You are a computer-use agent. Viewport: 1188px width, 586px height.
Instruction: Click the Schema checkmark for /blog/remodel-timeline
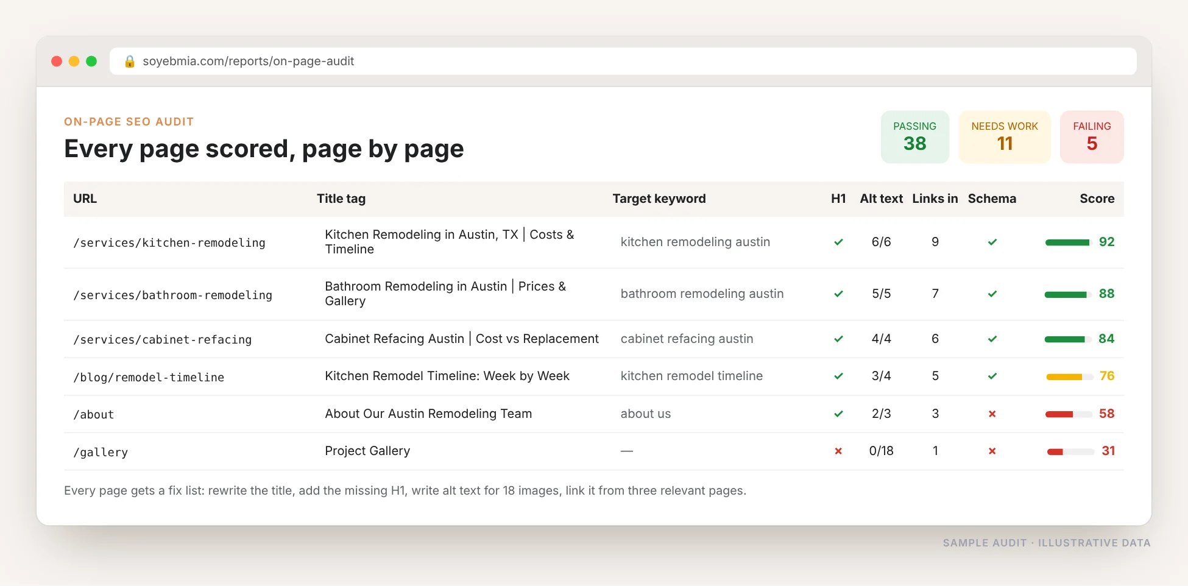tap(992, 376)
